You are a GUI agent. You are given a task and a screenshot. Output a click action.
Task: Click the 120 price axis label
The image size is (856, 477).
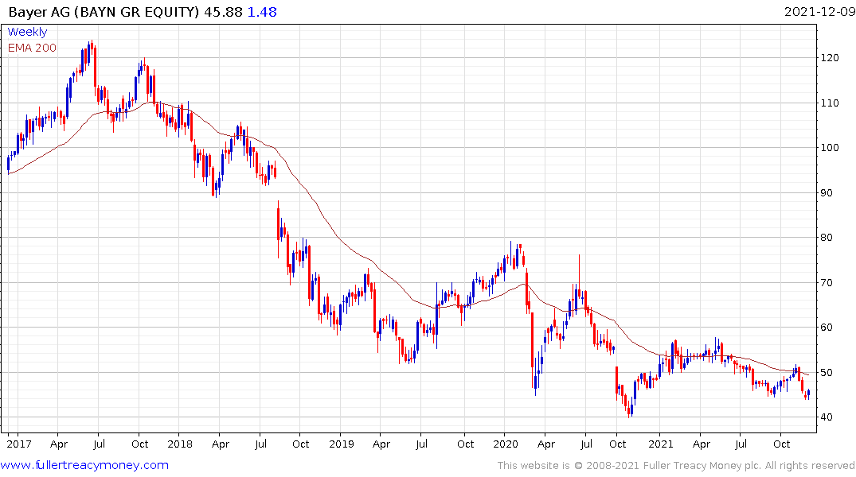click(830, 58)
